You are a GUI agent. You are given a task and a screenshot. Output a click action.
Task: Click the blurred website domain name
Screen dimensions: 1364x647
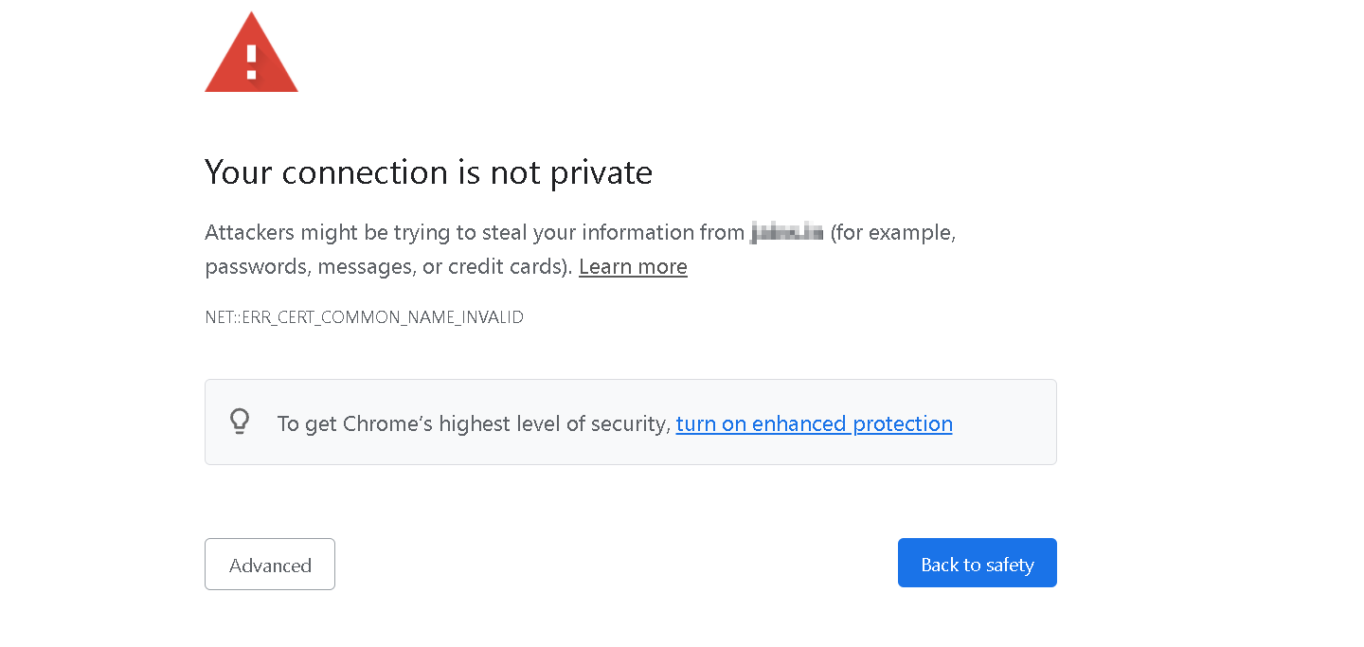[787, 231]
